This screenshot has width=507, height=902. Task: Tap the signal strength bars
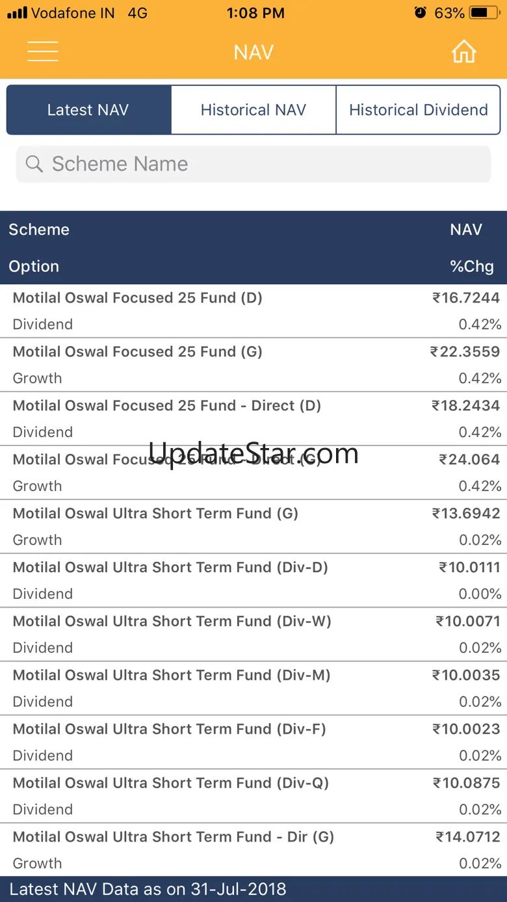pyautogui.click(x=18, y=12)
